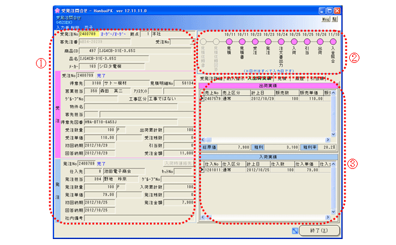Click the 入金照合 status circle
The height and width of the screenshot is (245, 396).
(334, 42)
